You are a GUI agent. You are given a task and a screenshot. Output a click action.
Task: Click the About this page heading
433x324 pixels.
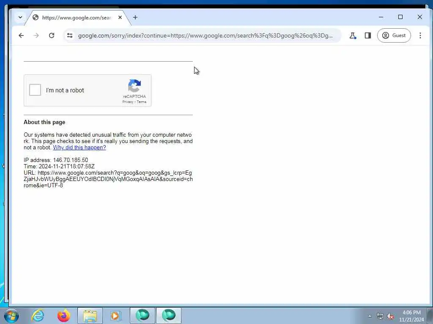(44, 122)
